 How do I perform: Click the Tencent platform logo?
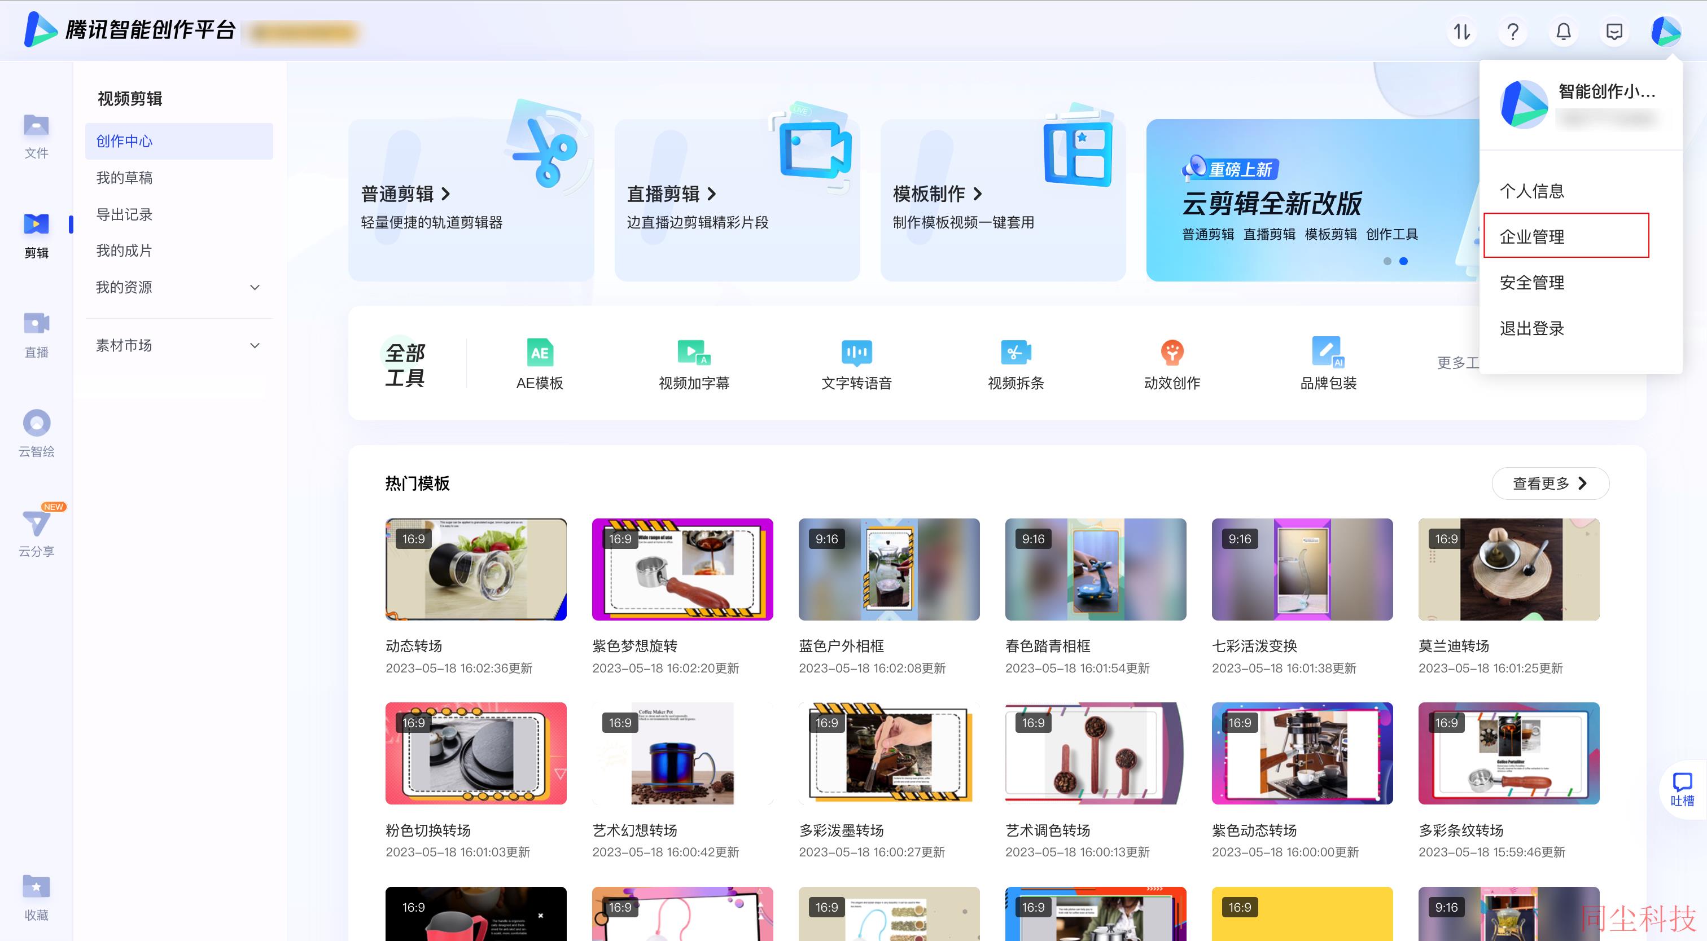(129, 30)
